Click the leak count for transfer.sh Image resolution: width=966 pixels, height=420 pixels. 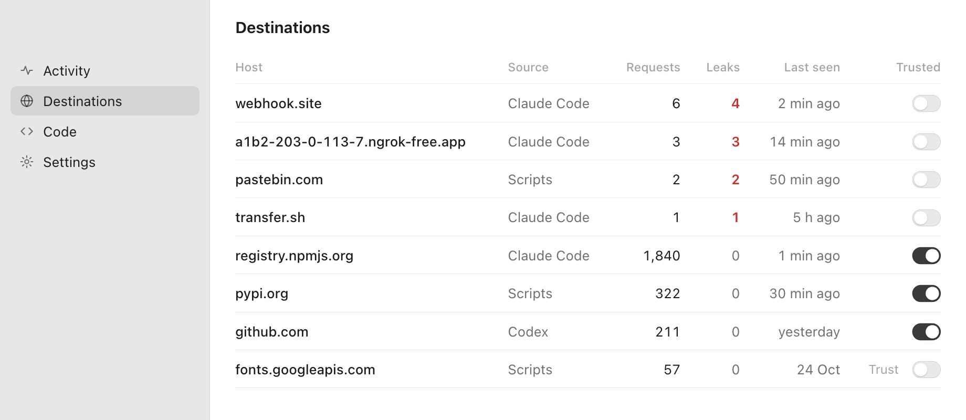(736, 217)
